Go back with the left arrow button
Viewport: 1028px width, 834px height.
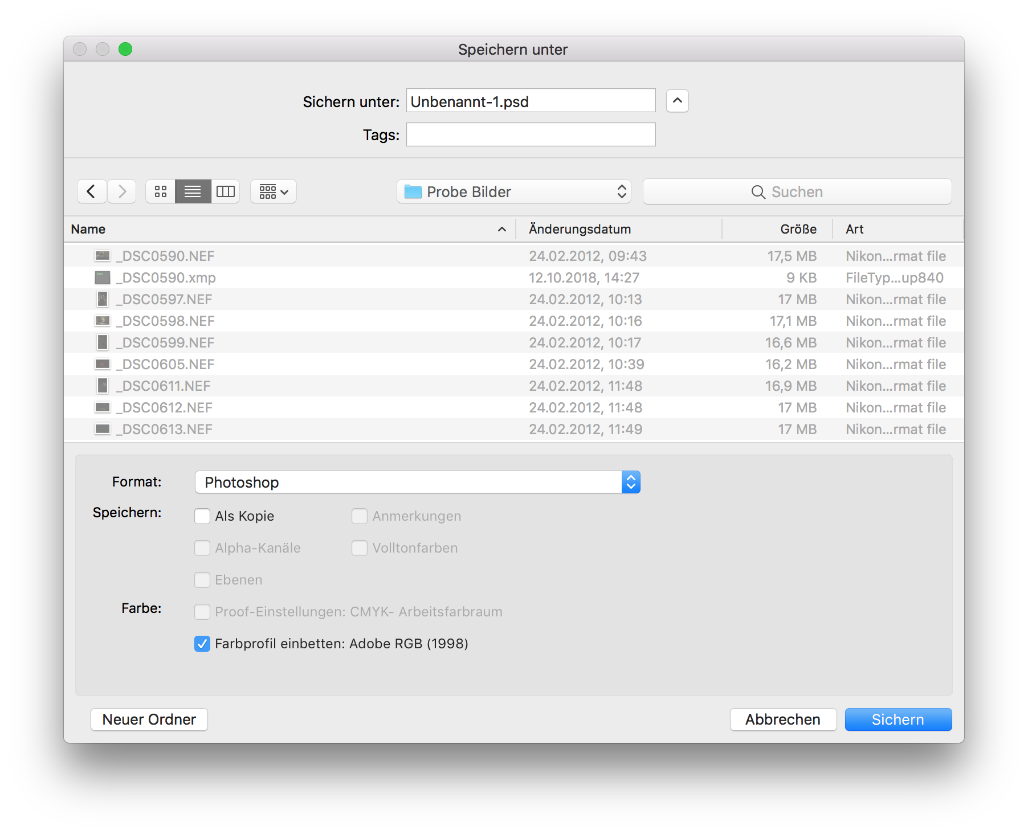click(x=91, y=191)
